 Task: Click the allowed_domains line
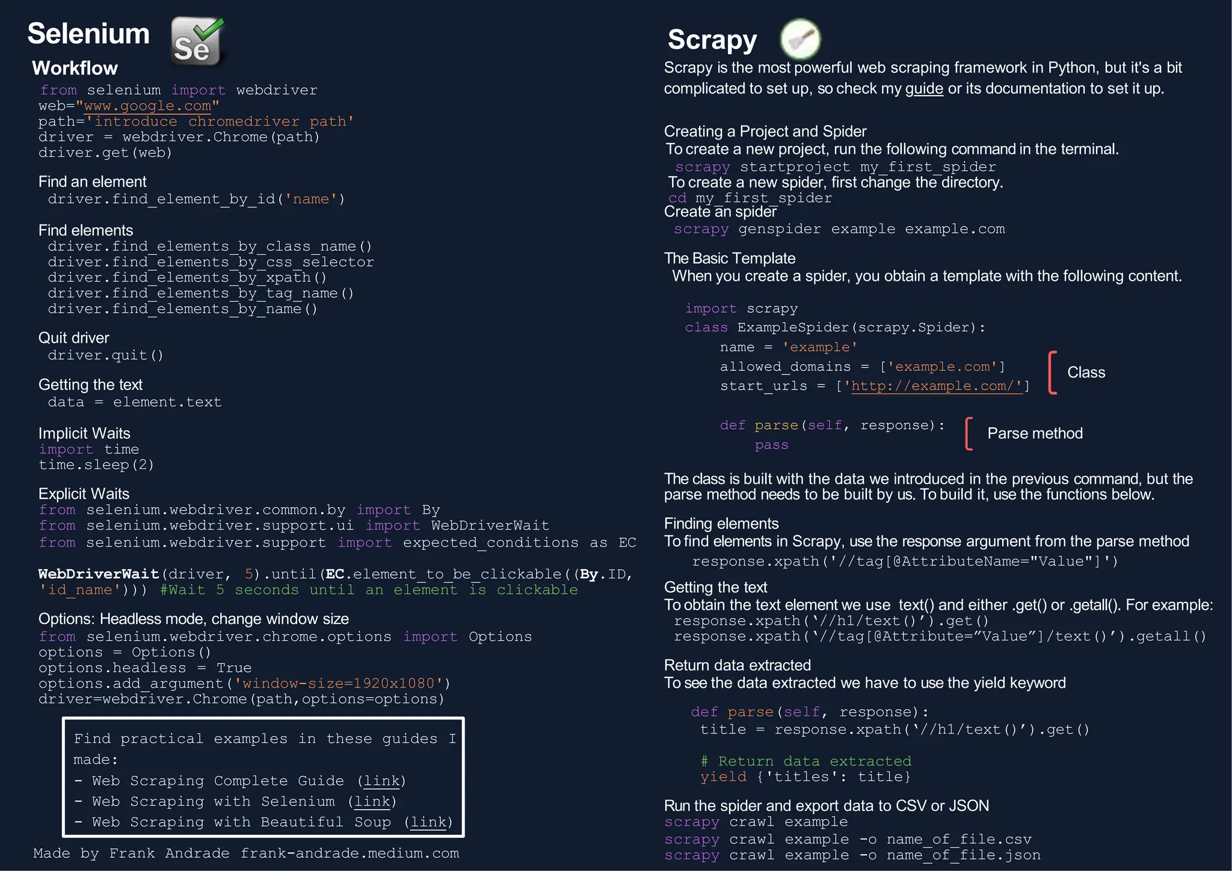(863, 367)
